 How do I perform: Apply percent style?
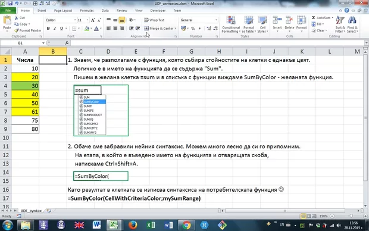(193, 28)
